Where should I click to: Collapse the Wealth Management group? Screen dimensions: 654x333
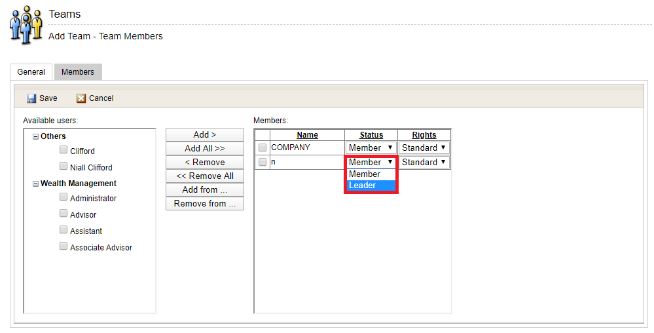coord(35,184)
